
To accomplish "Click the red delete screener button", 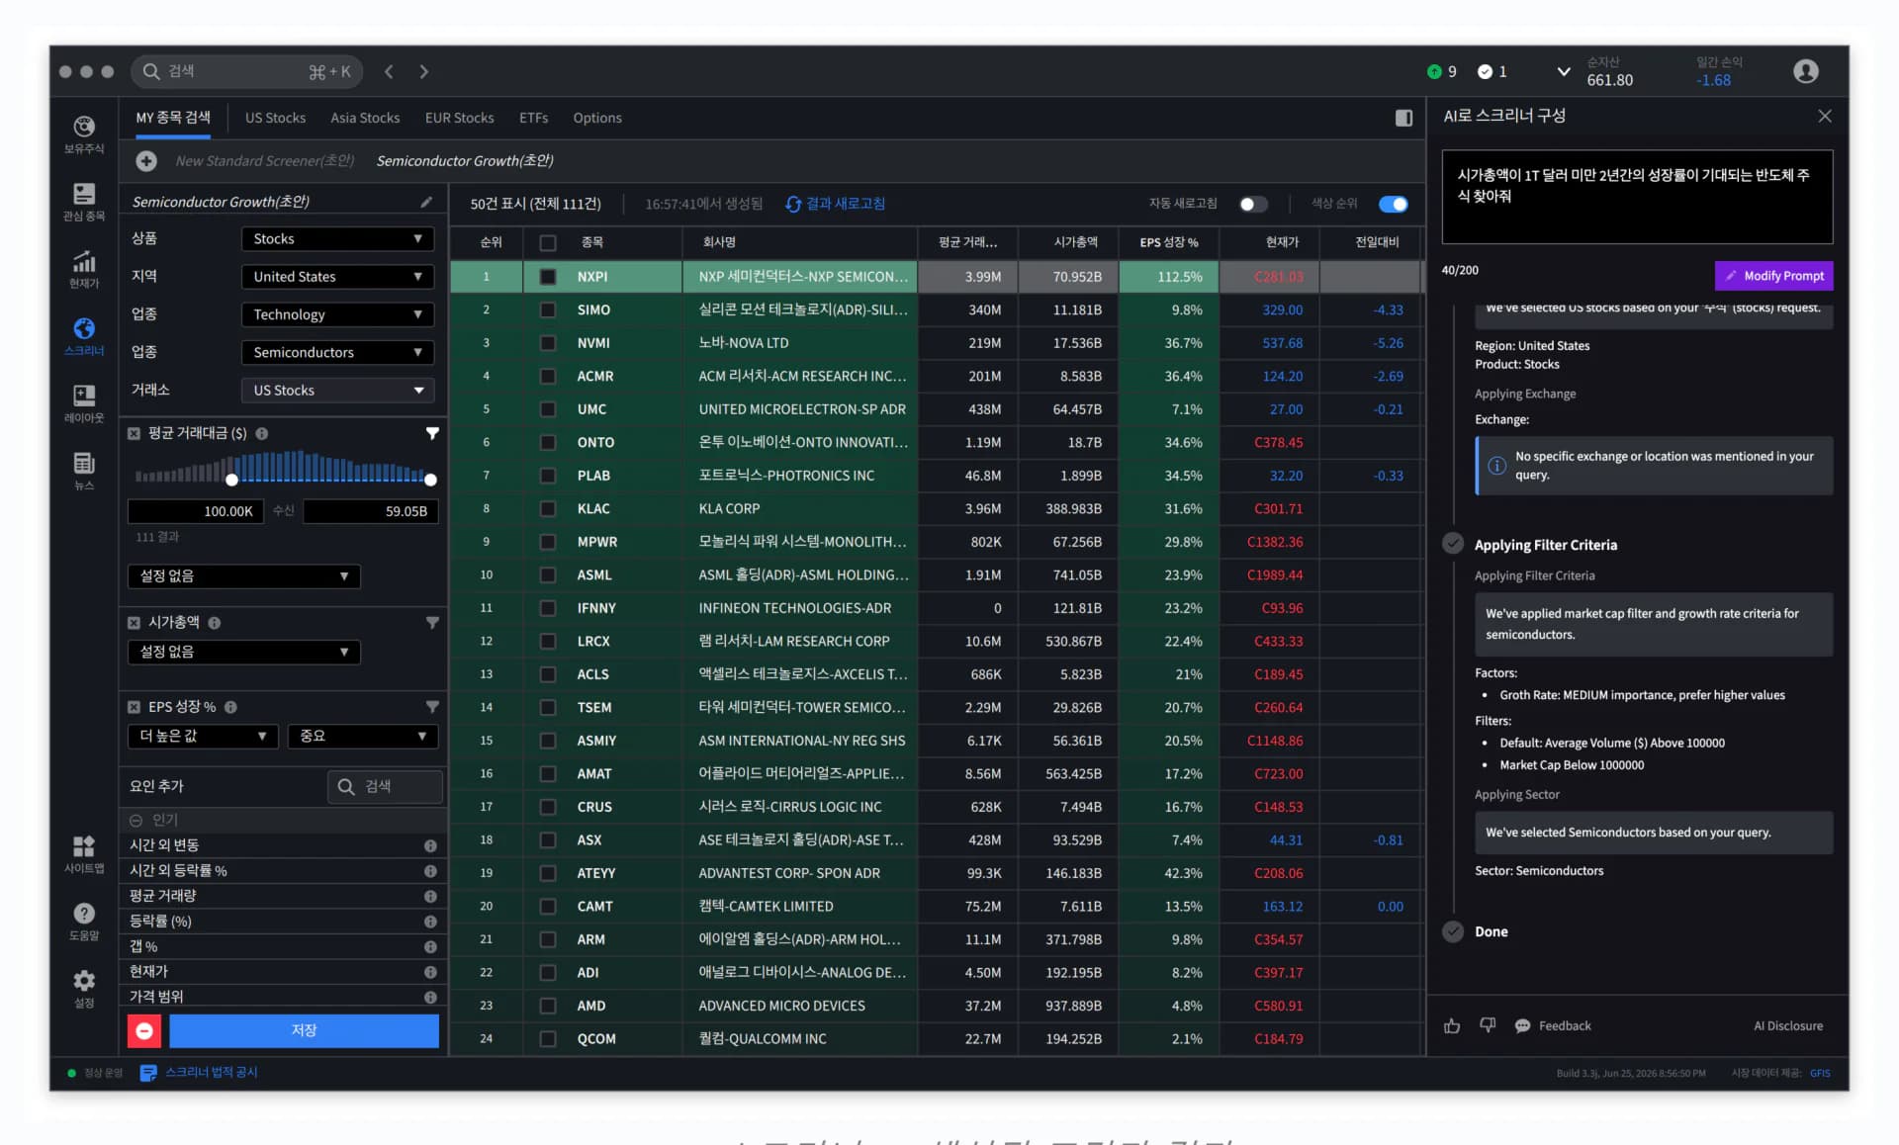I will pyautogui.click(x=144, y=1030).
